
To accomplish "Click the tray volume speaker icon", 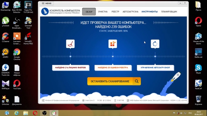I will point(181,113).
